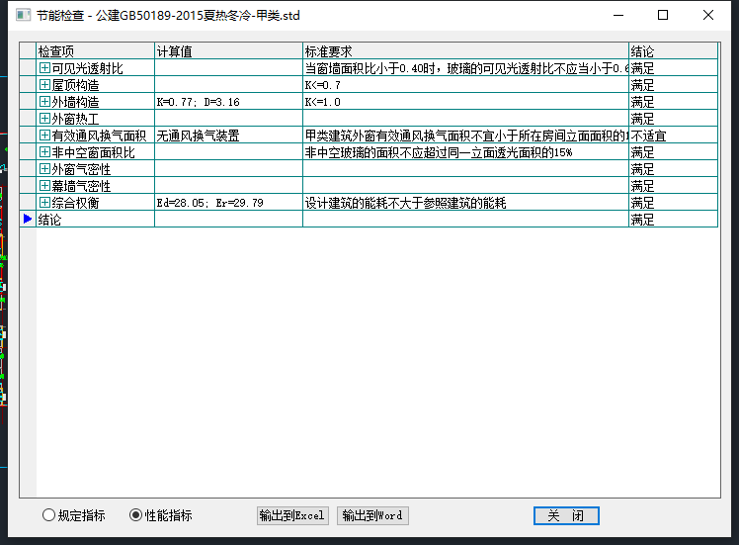This screenshot has height=545, width=739.
Task: Expand the 屋顶构造 tree node
Action: [x=44, y=85]
